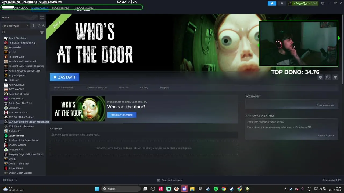Open the KNIHOVNA tab
This screenshot has height=193, width=344.
pos(40,9)
